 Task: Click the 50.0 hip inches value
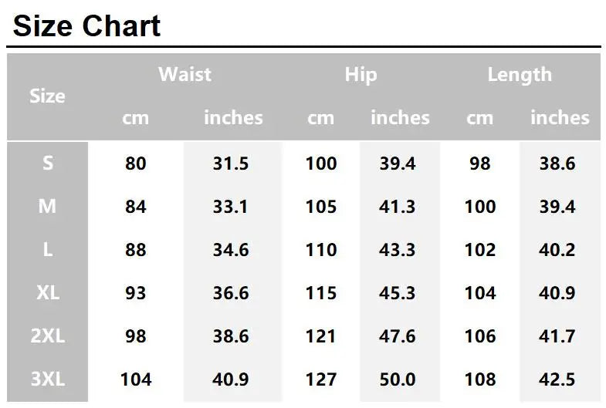click(398, 379)
